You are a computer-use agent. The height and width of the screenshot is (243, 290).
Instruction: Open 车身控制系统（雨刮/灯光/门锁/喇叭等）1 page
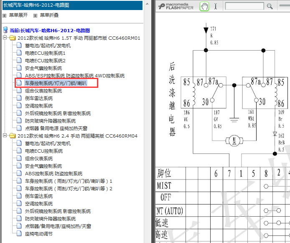pyautogui.click(x=69, y=181)
